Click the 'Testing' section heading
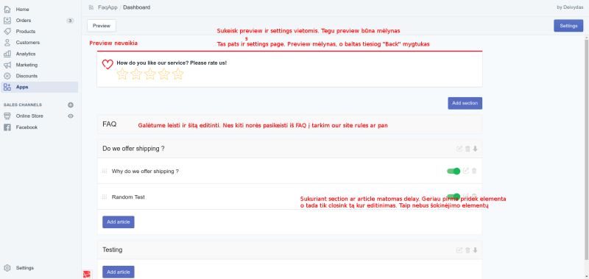The image size is (589, 279). point(113,250)
